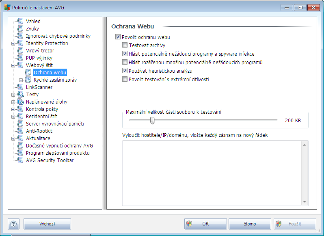Screen dimensions: 324x236
Task: Expand the Rezidentní štít node
Action: 13,117
